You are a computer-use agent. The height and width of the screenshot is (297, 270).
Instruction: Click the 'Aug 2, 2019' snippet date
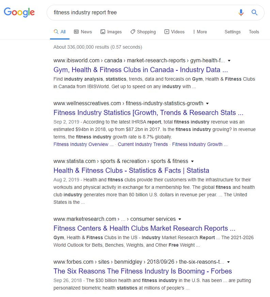tap(66, 180)
